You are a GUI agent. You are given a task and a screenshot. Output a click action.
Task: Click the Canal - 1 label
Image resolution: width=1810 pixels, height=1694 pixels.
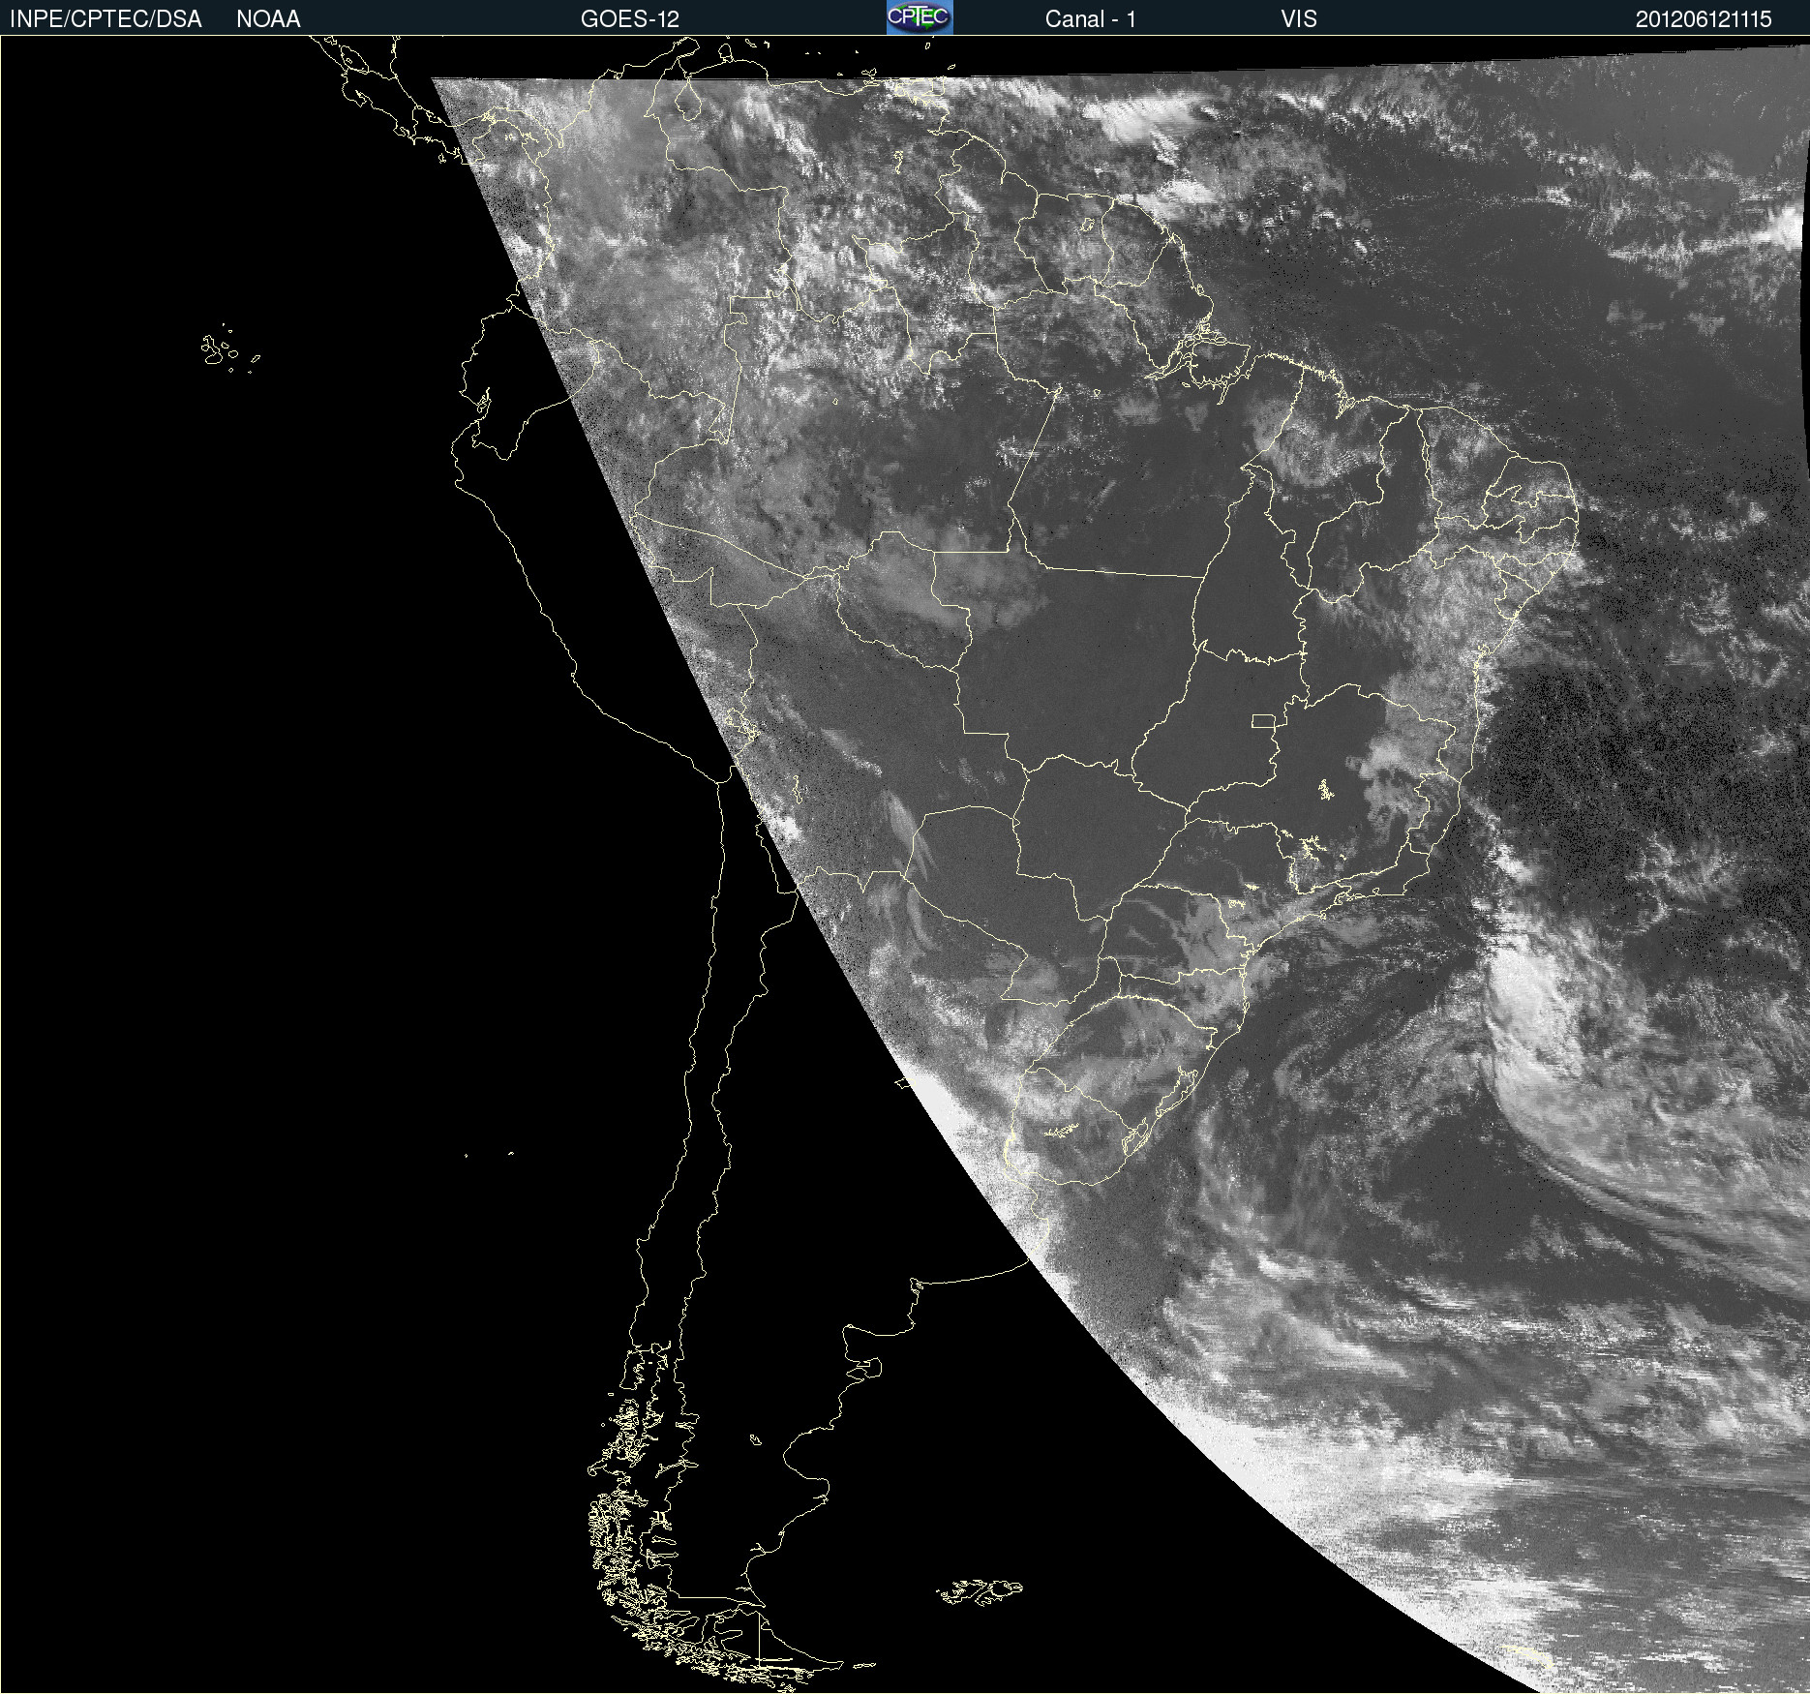[x=1091, y=19]
